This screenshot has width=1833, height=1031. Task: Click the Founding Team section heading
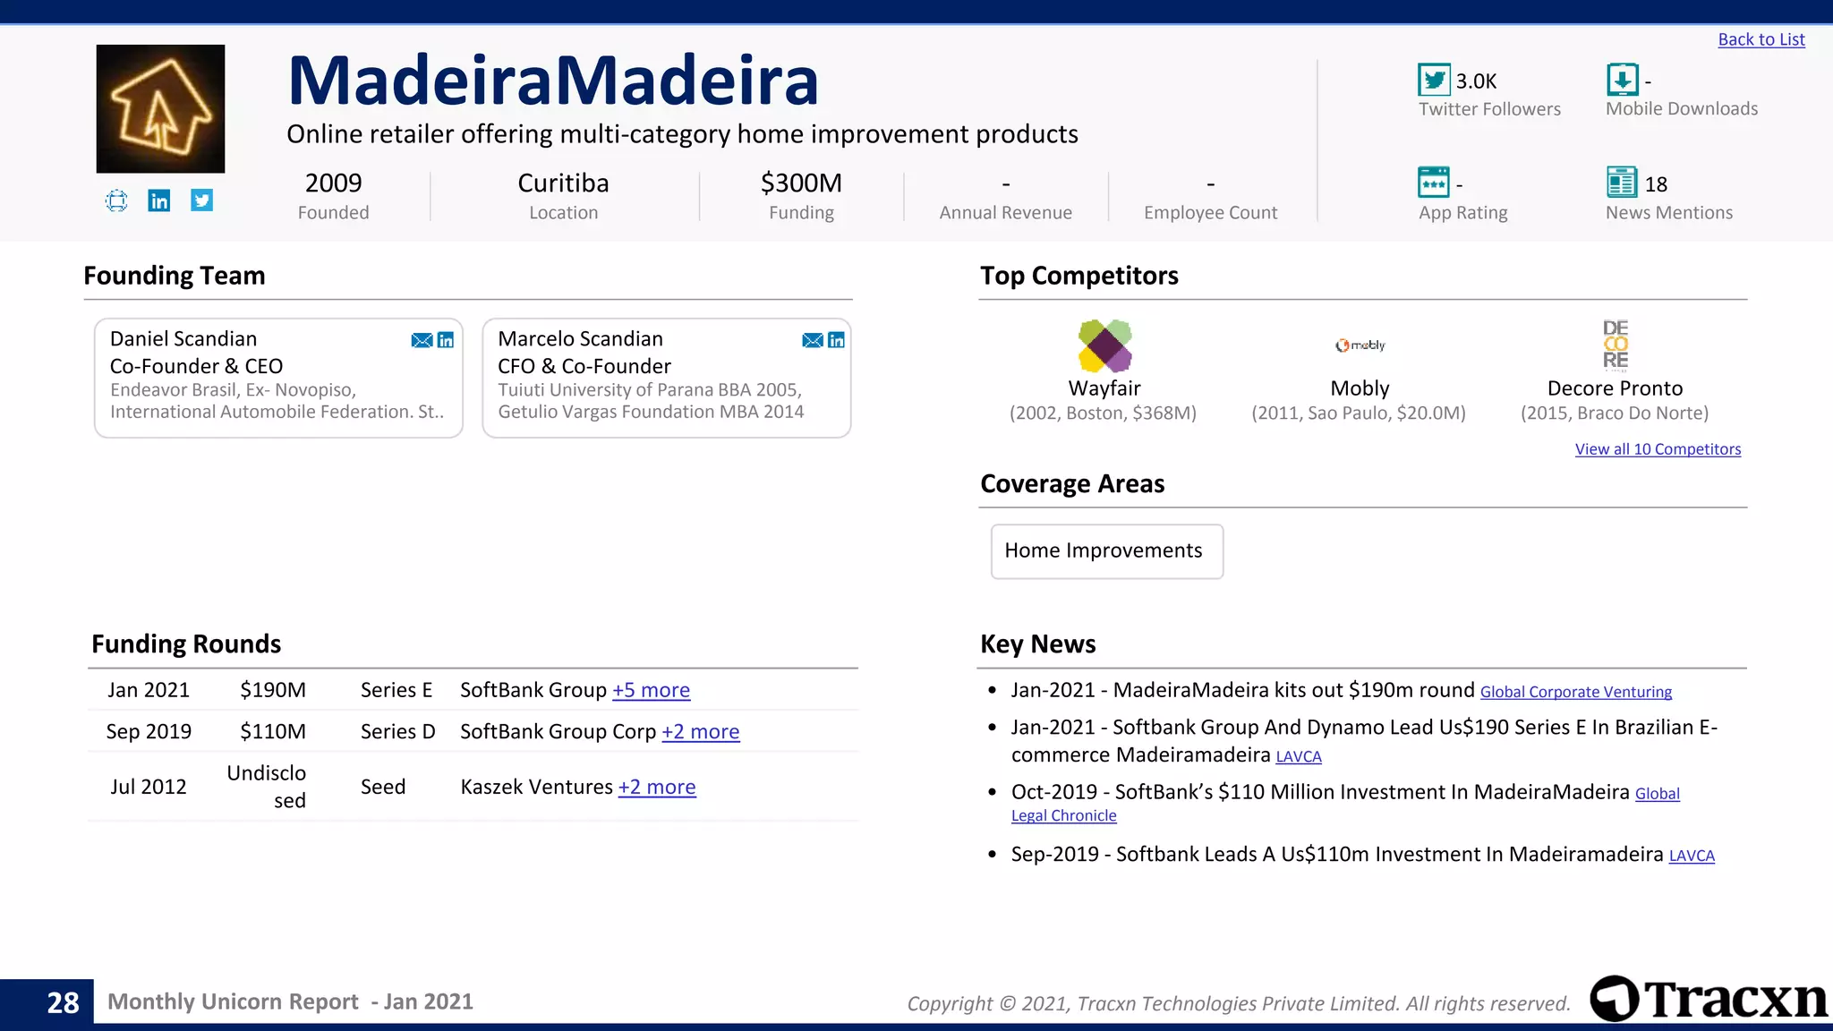pyautogui.click(x=175, y=276)
